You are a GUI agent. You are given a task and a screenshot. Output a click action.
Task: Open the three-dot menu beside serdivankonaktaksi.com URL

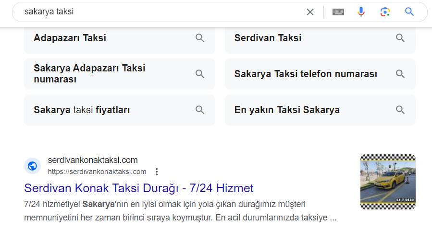pos(157,172)
